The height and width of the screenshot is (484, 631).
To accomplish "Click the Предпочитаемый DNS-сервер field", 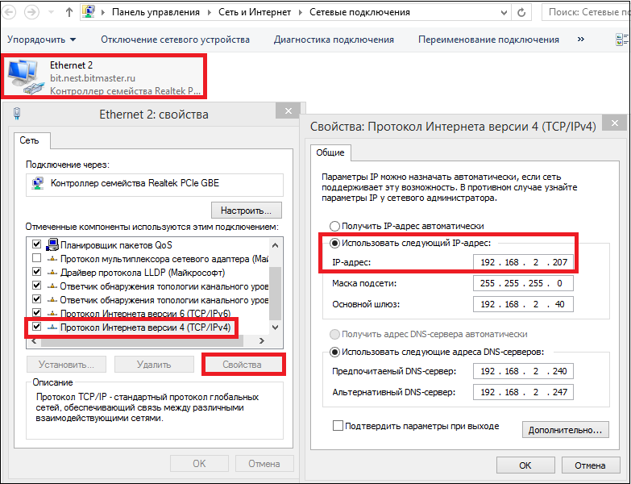I will [523, 371].
